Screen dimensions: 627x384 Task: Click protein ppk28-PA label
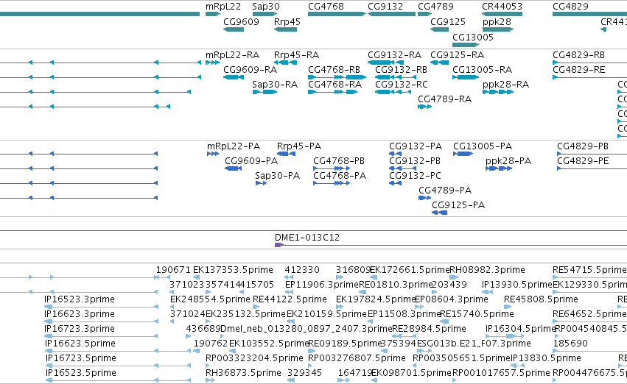pyautogui.click(x=508, y=161)
